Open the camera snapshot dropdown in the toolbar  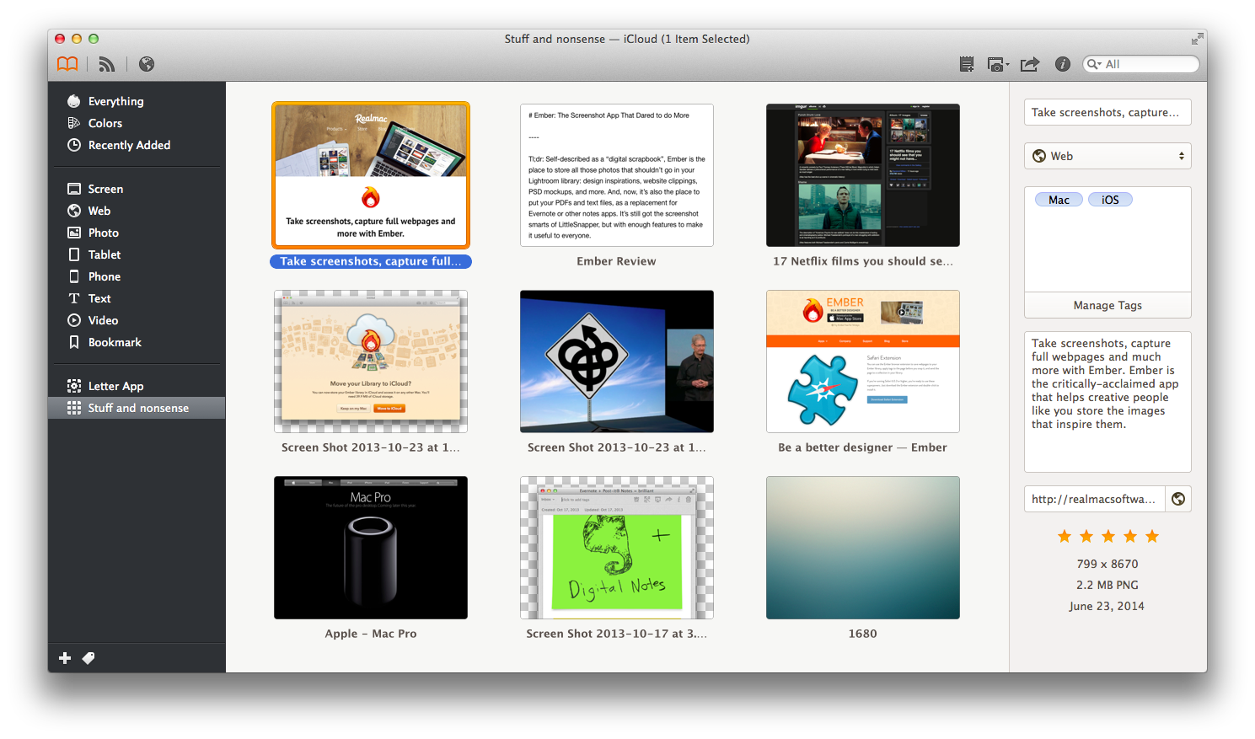coord(998,64)
